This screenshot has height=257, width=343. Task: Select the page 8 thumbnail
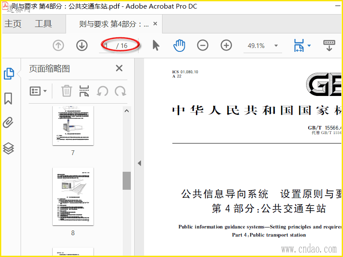point(73,197)
